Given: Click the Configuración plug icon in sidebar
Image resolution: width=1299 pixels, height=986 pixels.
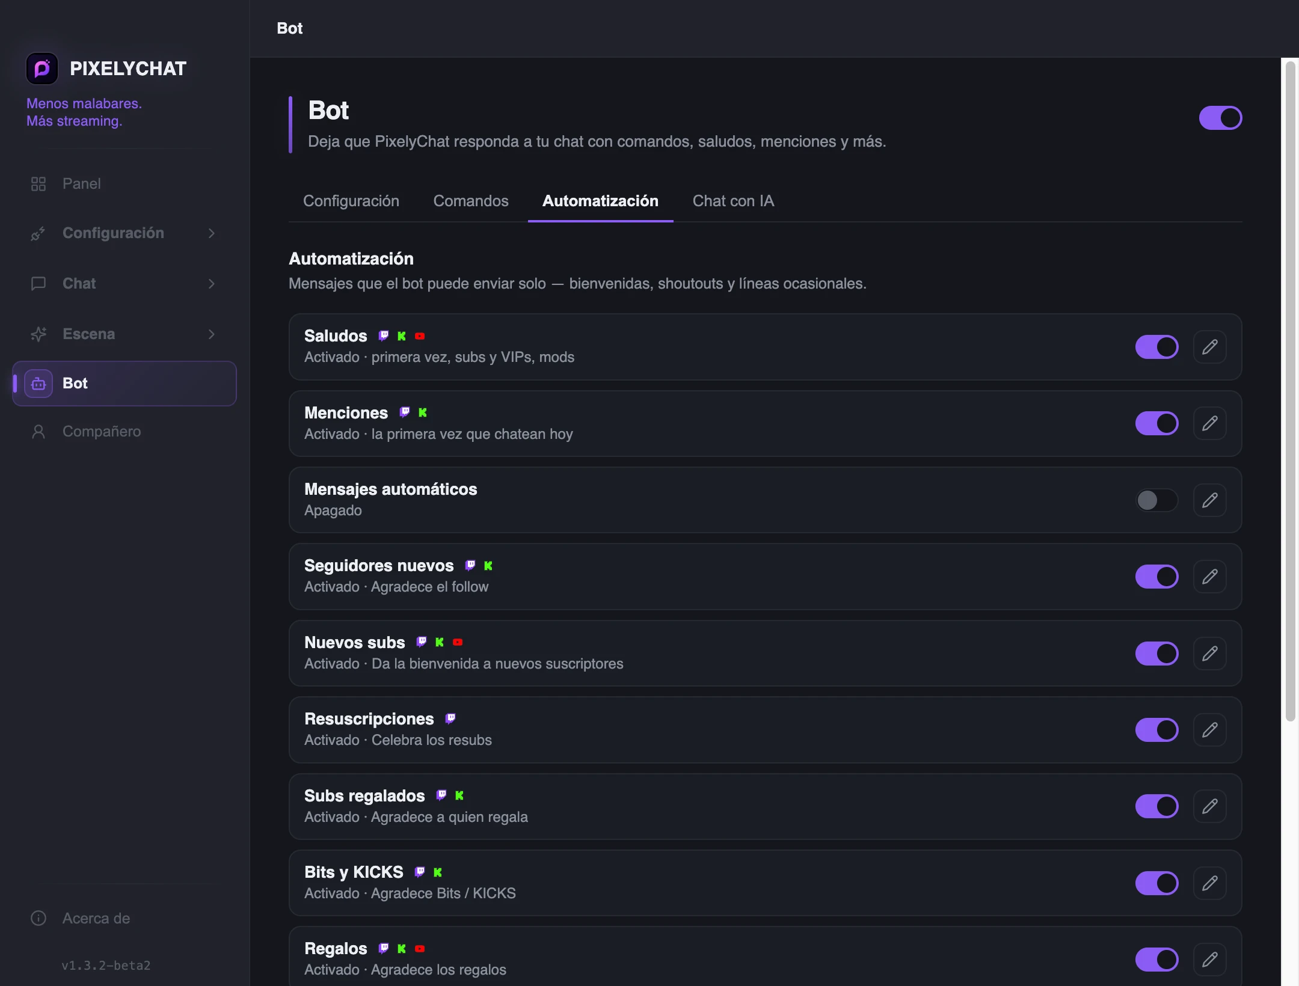Looking at the screenshot, I should 38,233.
